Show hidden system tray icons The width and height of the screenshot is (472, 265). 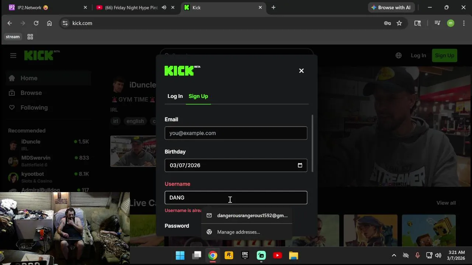(x=394, y=255)
